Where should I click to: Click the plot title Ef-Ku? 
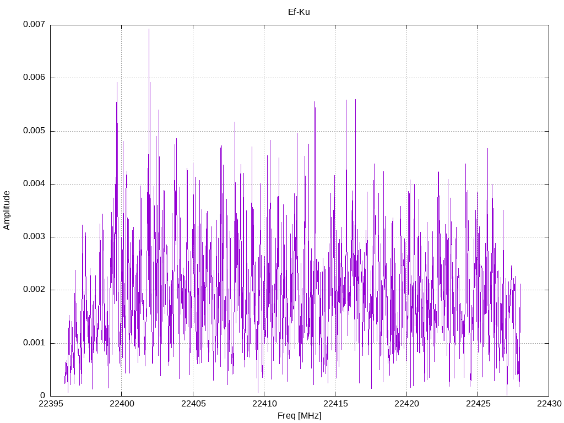point(299,12)
